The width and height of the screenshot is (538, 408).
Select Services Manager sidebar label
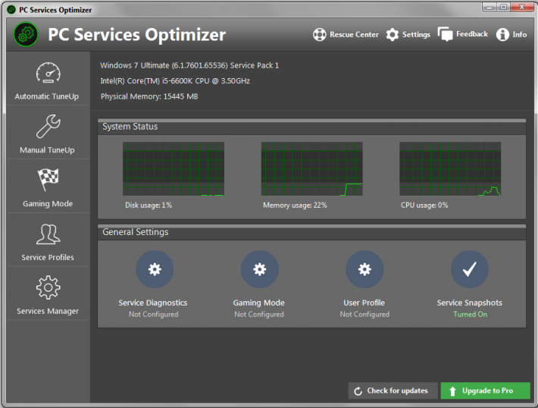(x=48, y=311)
